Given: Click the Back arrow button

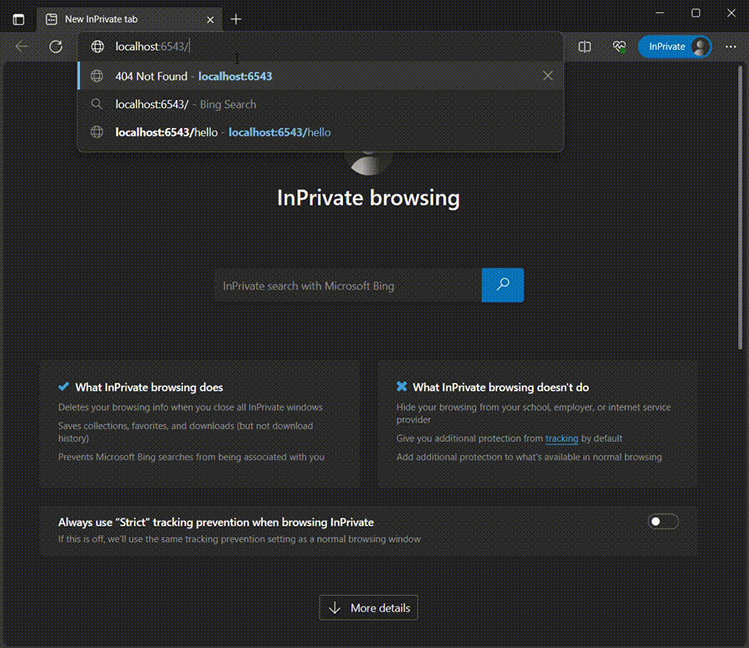Looking at the screenshot, I should [x=22, y=47].
